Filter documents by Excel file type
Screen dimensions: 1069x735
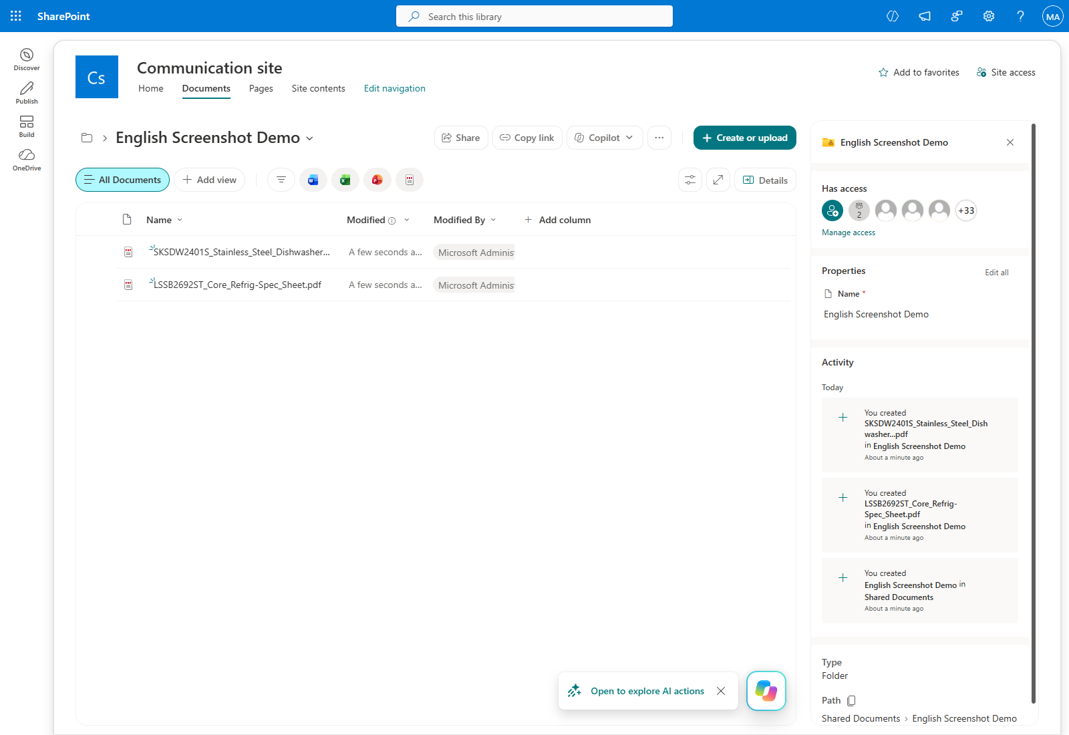pos(345,180)
